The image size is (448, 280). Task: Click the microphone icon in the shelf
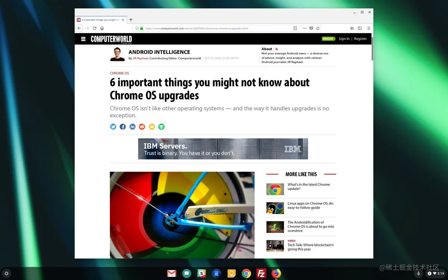[x=419, y=274]
